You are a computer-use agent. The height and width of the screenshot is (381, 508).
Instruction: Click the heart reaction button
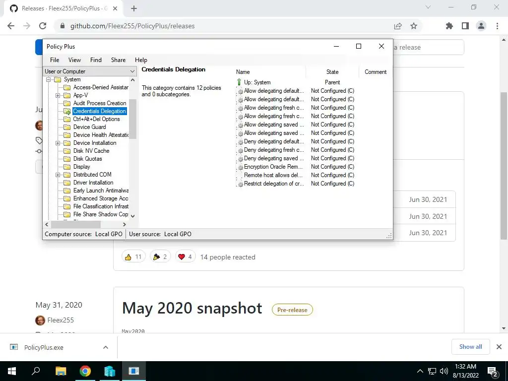pyautogui.click(x=186, y=257)
